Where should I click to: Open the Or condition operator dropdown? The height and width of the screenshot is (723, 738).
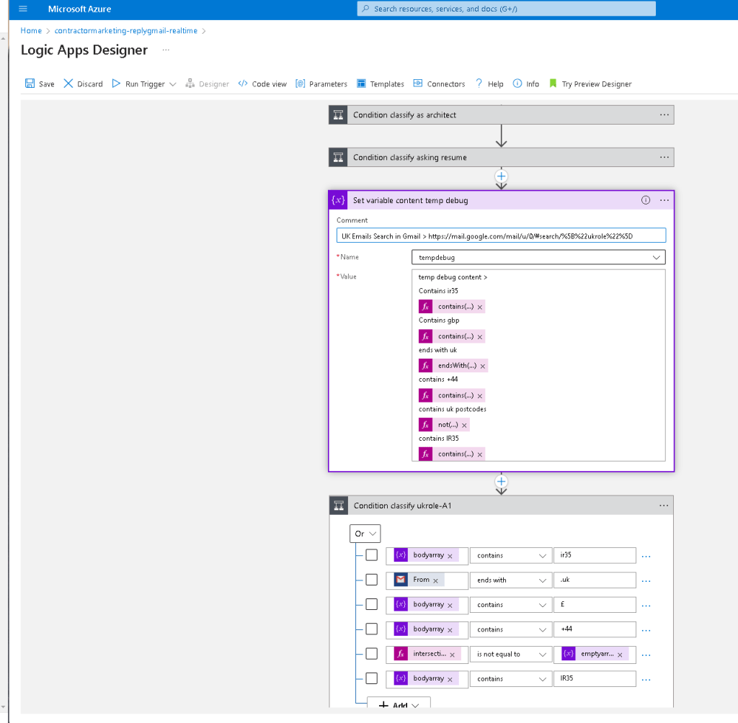coord(365,534)
